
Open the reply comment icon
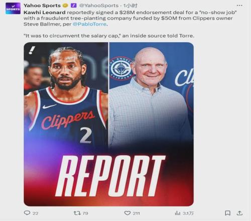pos(27,213)
